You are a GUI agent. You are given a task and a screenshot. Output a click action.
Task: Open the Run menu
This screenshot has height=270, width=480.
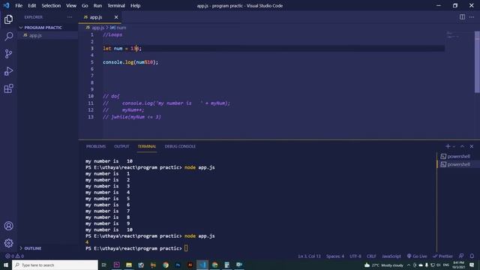pos(97,5)
